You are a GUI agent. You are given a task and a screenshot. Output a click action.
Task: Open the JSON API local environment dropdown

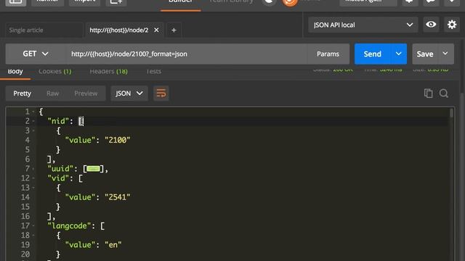pyautogui.click(x=363, y=25)
